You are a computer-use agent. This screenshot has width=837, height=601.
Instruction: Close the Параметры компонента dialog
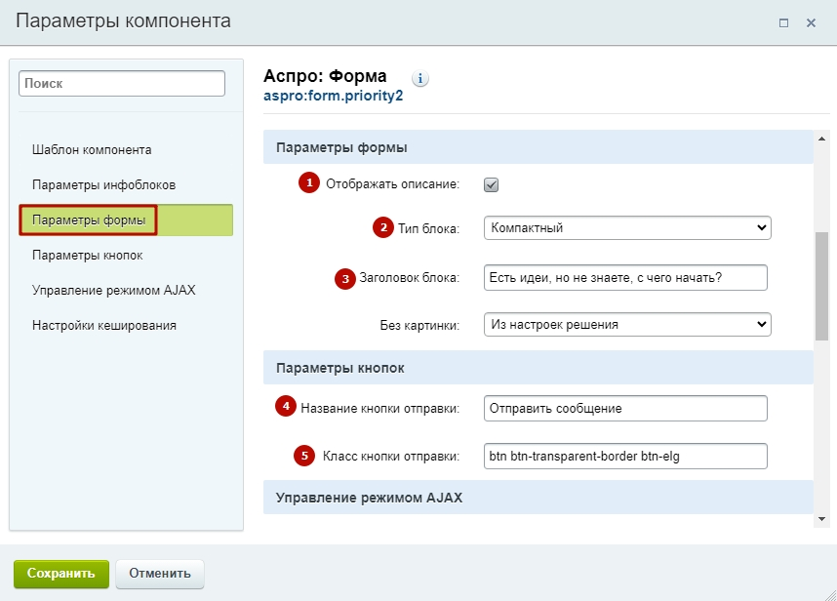coord(811,23)
